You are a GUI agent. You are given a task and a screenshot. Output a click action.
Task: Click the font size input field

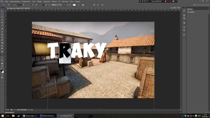[x=42, y=5]
